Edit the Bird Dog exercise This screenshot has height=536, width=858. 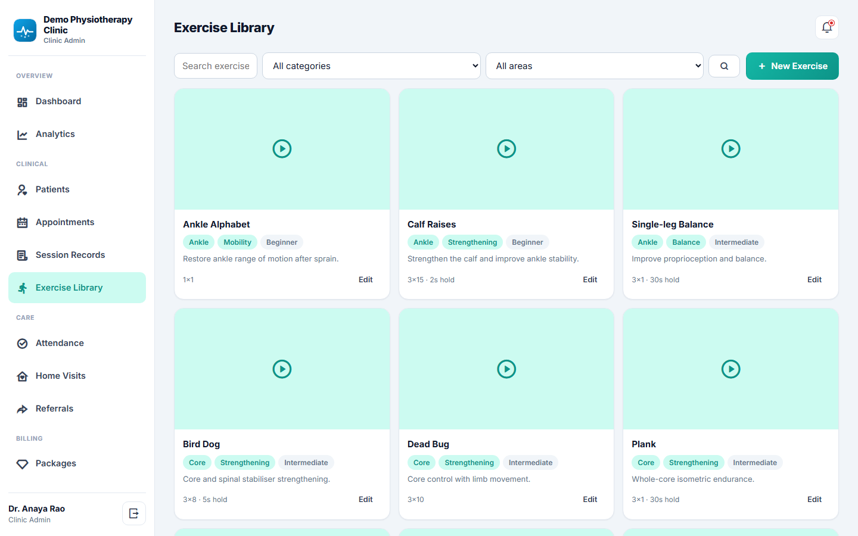pyautogui.click(x=366, y=500)
